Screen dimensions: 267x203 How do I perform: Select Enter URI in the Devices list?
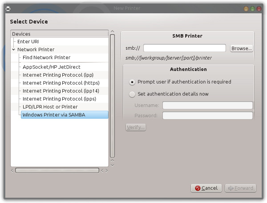(28, 42)
